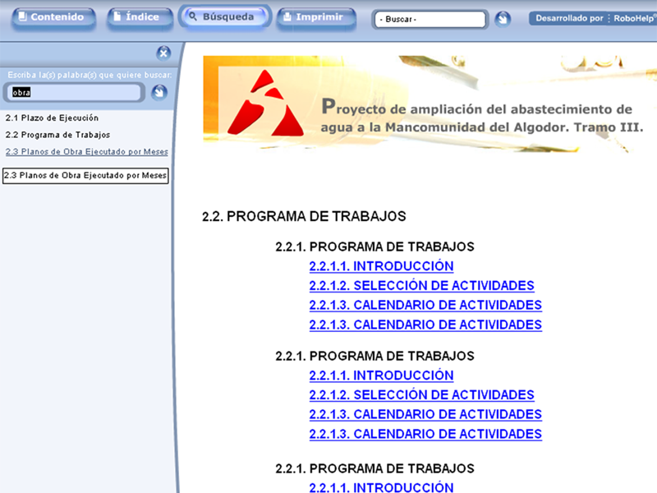The width and height of the screenshot is (657, 493).
Task: Click the Índice page icon
Action: click(117, 16)
